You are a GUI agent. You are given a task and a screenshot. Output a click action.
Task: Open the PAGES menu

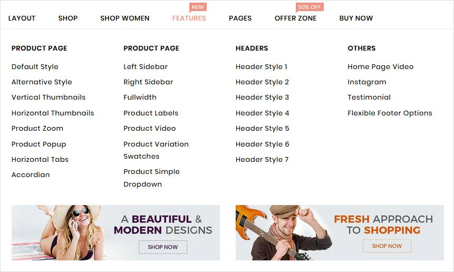(x=240, y=18)
